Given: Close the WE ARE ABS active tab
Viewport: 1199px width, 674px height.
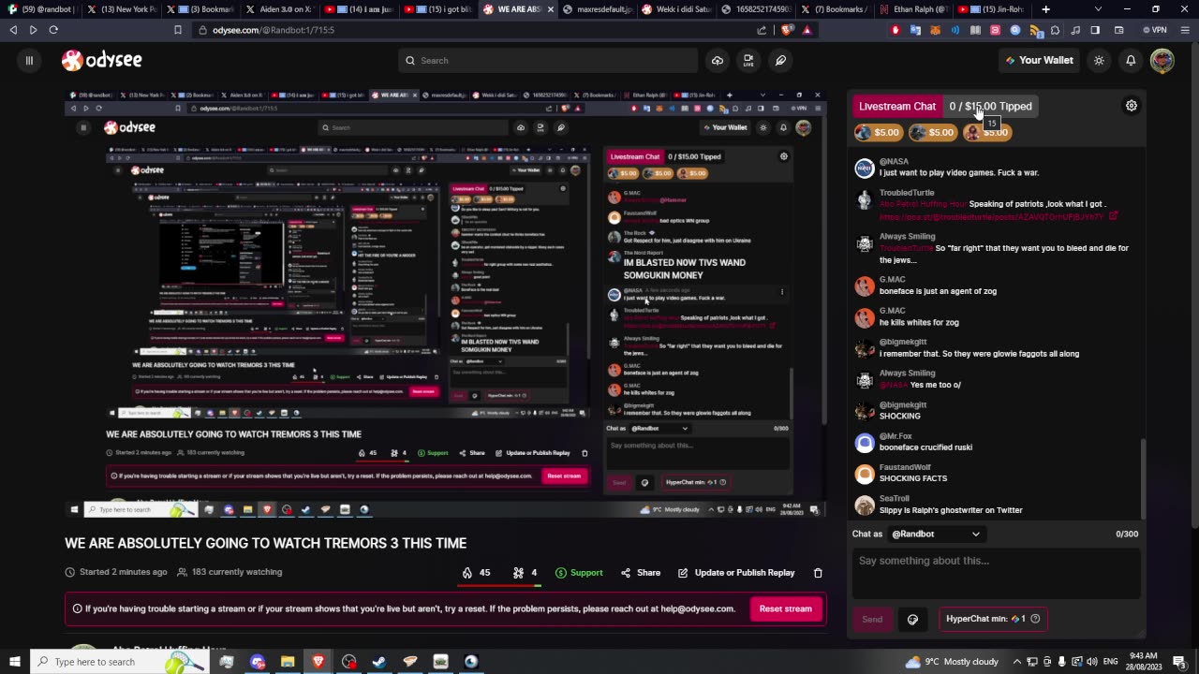Looking at the screenshot, I should coord(551,9).
